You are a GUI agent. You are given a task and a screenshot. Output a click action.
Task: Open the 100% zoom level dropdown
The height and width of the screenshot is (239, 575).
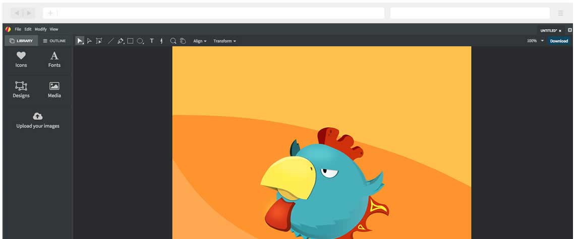click(x=535, y=41)
